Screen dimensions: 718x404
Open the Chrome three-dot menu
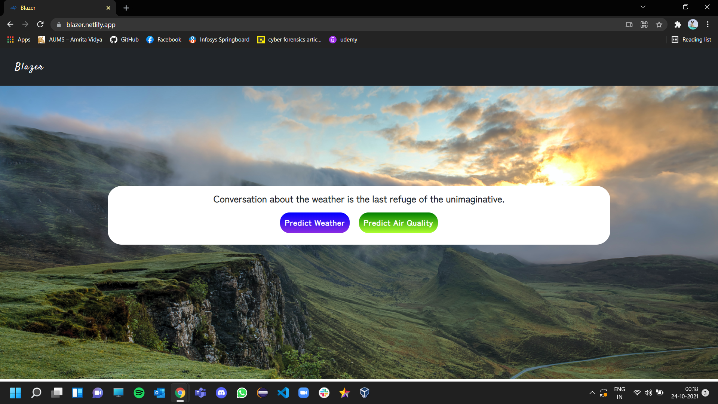(x=708, y=24)
